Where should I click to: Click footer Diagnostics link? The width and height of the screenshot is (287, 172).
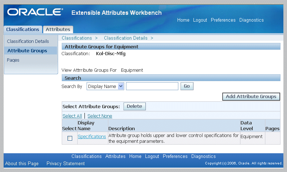[204, 156]
